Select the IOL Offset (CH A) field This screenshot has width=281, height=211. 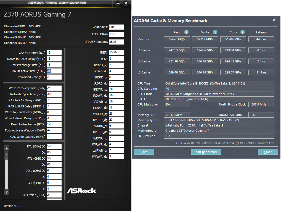coord(54,195)
